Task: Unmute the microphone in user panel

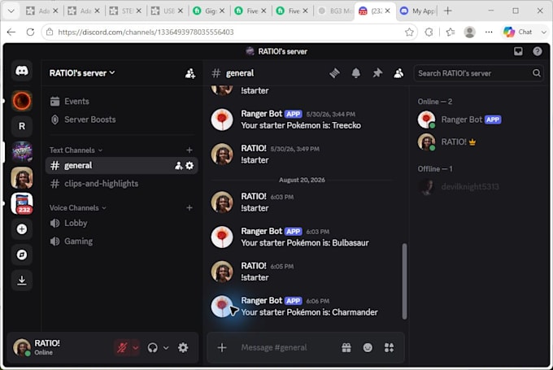Action: 122,348
